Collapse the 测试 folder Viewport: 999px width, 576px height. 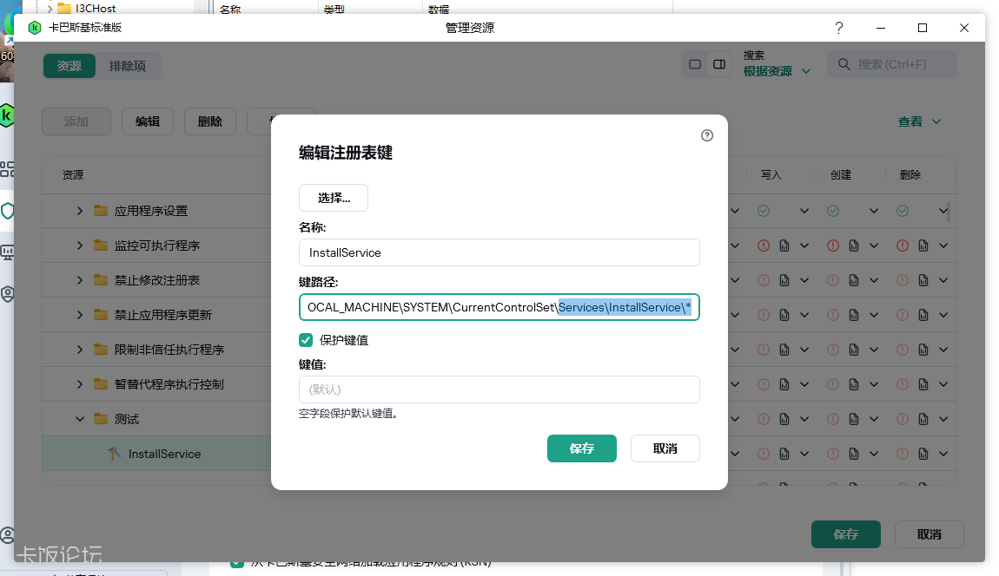80,419
